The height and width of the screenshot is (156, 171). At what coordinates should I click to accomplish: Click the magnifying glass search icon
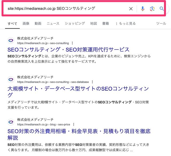[162, 9]
